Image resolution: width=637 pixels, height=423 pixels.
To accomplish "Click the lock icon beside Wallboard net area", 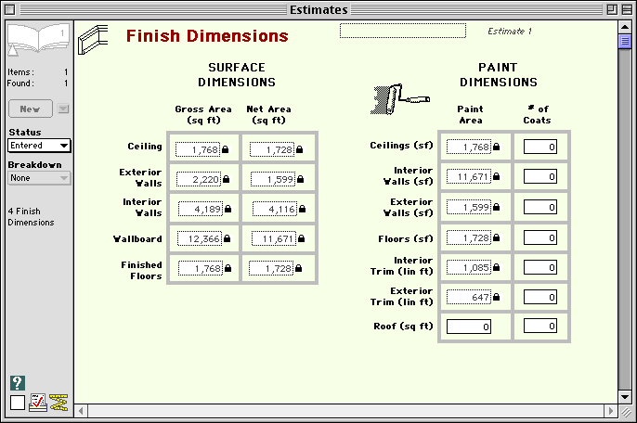I will click(x=299, y=239).
